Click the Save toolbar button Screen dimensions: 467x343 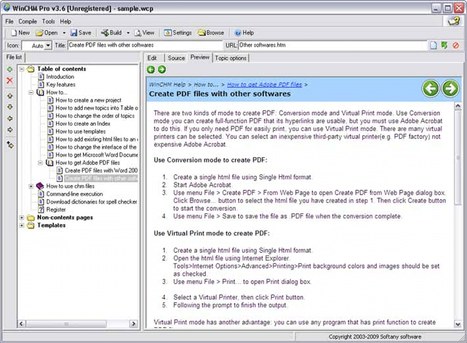[80, 32]
